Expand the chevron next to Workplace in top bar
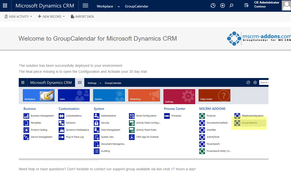This screenshot has width=291, height=174. [119, 6]
